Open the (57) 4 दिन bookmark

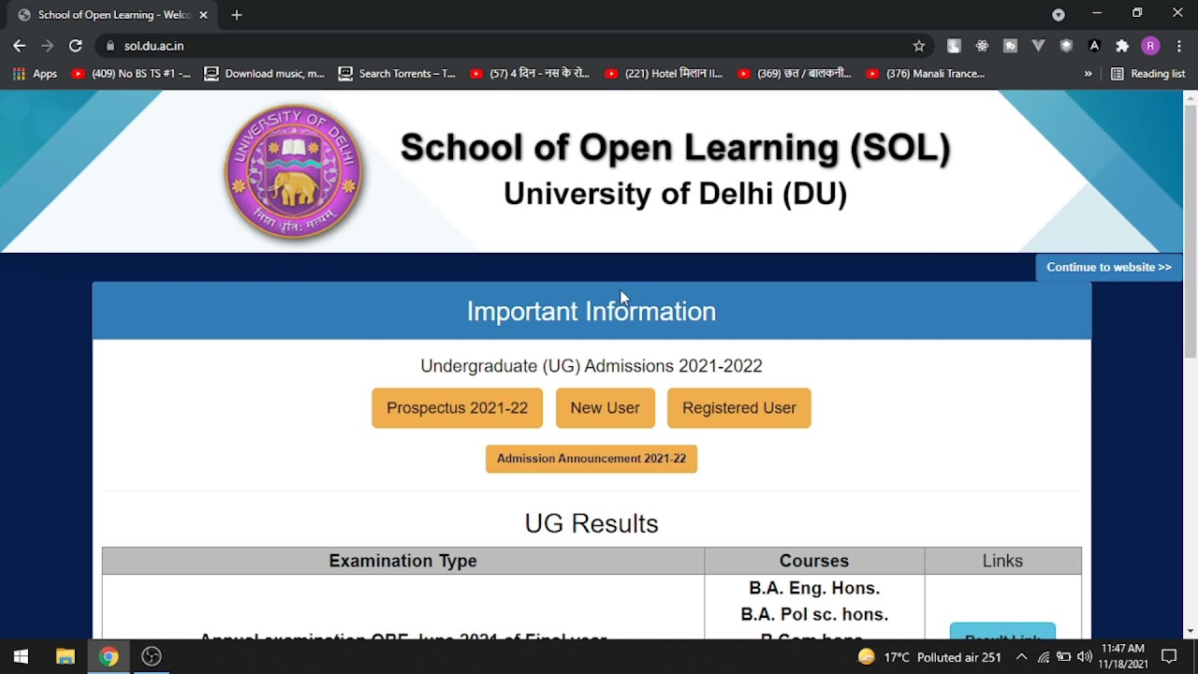(530, 74)
